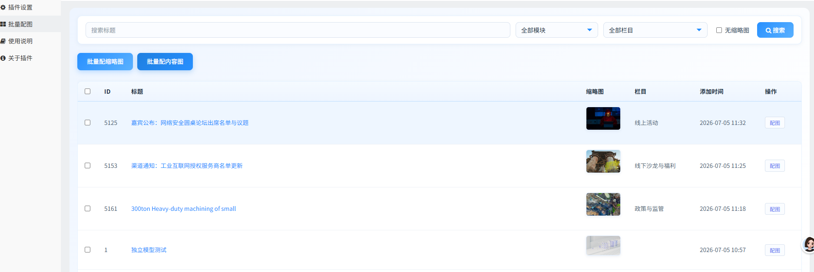The width and height of the screenshot is (814, 272).
Task: Click the 缩略图 column header
Action: pyautogui.click(x=595, y=92)
